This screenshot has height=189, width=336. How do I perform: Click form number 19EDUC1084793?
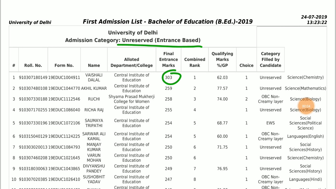(64, 147)
